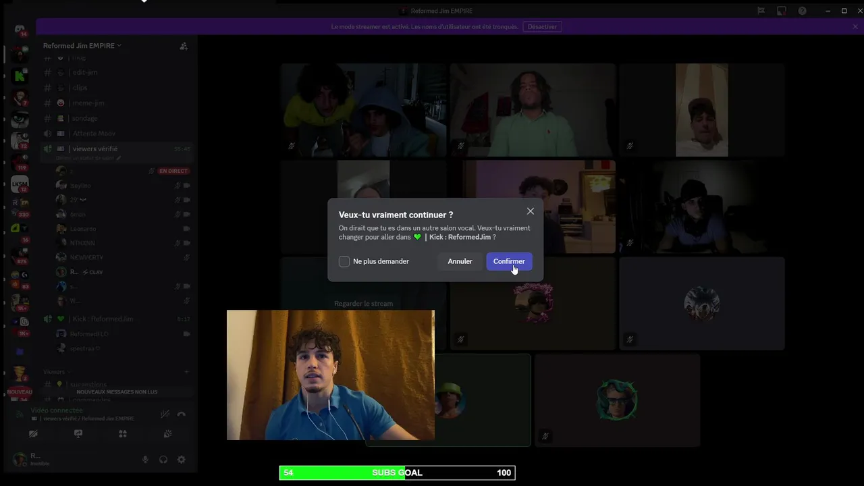This screenshot has width=864, height=486.
Task: Confirm switching voice channels
Action: 509,261
